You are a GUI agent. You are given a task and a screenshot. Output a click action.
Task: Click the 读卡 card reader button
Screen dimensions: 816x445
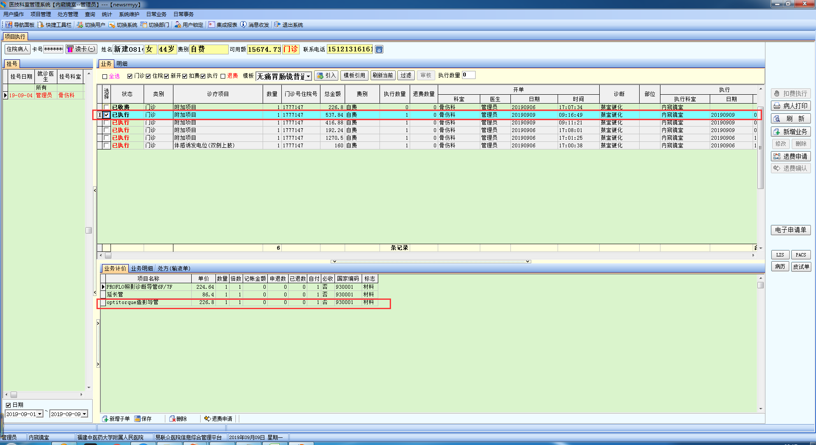[x=81, y=49]
